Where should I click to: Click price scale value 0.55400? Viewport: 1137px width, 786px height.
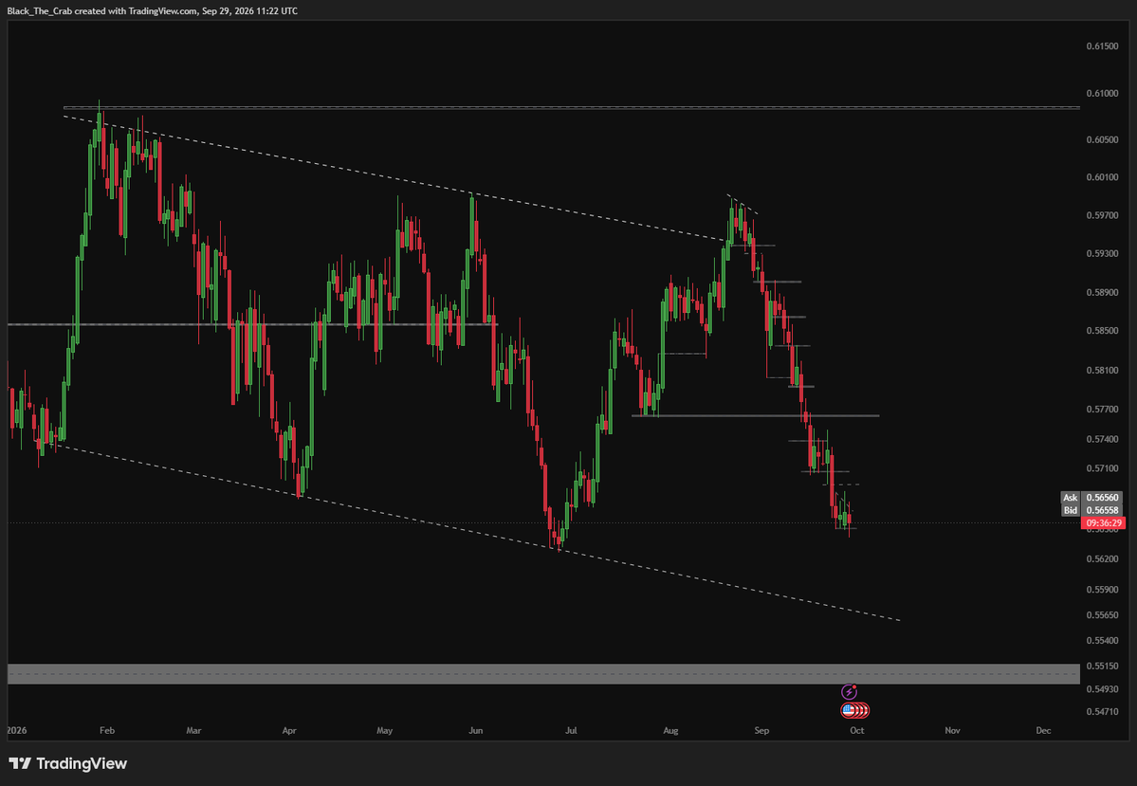pos(1102,640)
